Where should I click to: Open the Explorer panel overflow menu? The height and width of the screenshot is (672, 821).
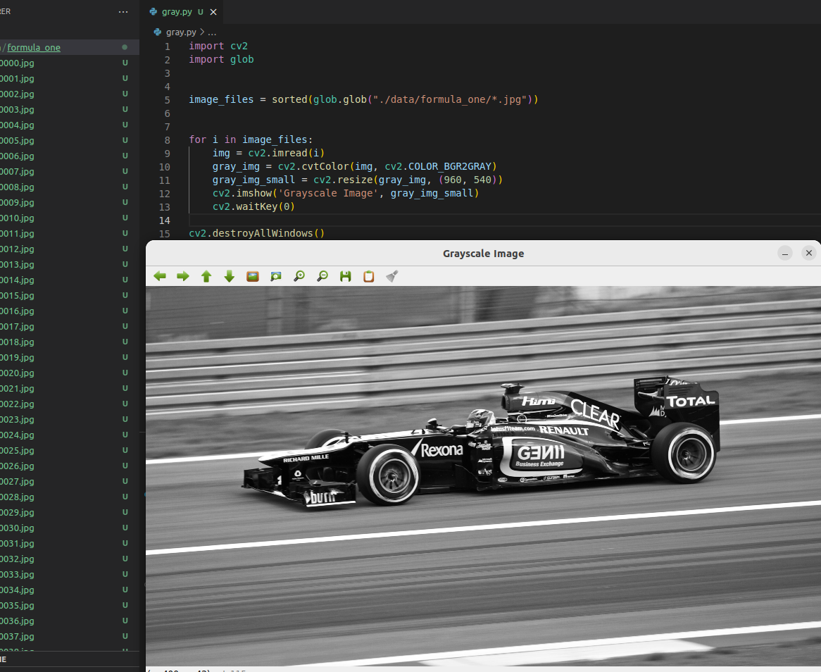coord(123,11)
